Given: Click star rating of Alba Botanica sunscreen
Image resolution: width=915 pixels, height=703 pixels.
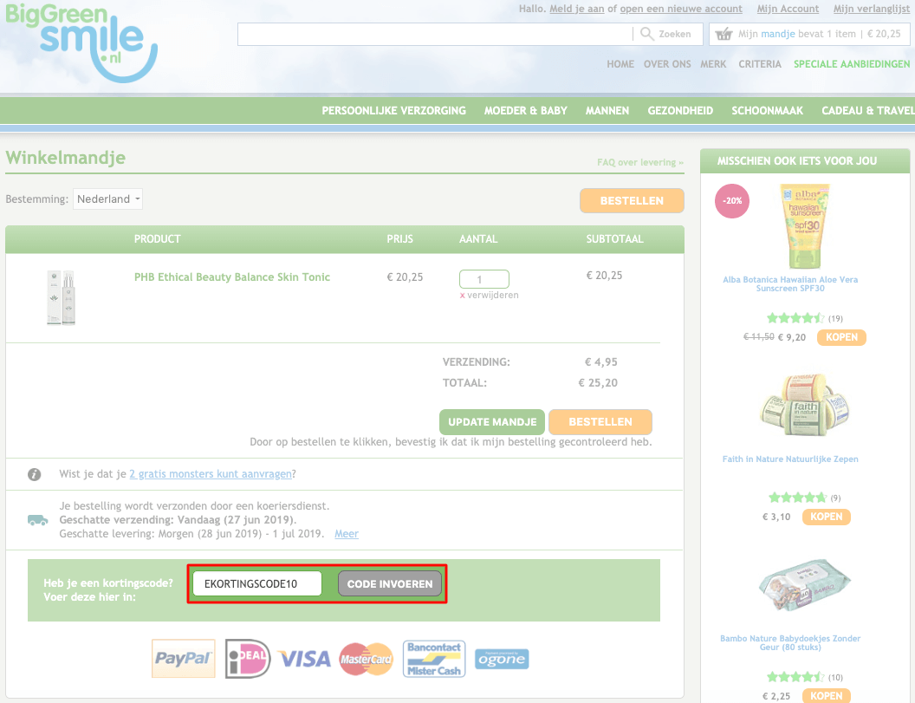Looking at the screenshot, I should pyautogui.click(x=795, y=318).
